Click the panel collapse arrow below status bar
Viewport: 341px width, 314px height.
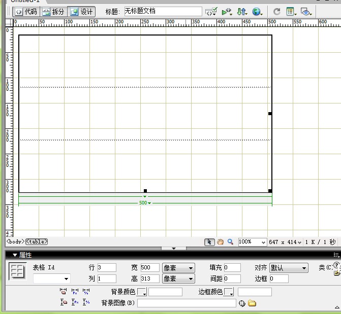click(x=173, y=249)
